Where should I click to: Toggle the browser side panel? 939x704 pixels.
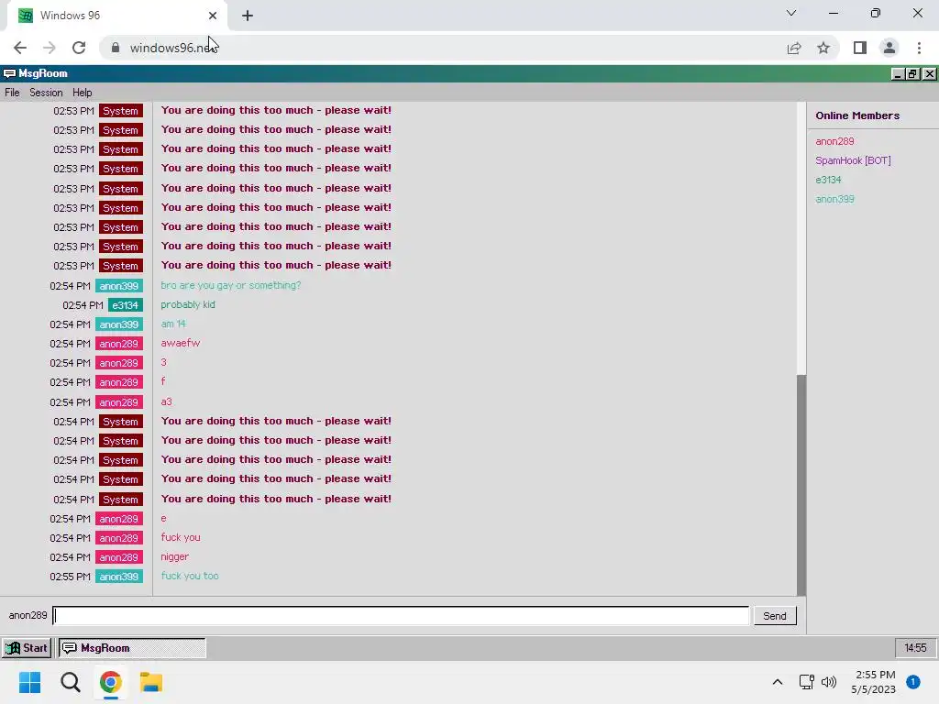point(860,48)
